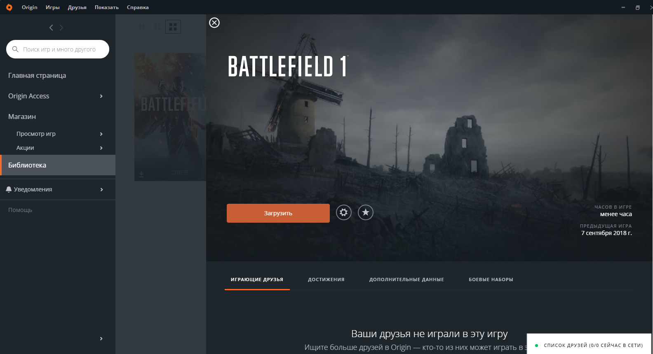This screenshot has width=653, height=354.
Task: Switch to small tile view
Action: click(x=142, y=27)
